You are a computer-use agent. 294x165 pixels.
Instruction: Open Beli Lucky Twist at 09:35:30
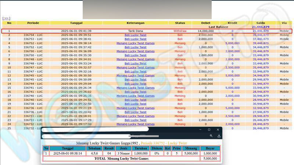[135, 55]
